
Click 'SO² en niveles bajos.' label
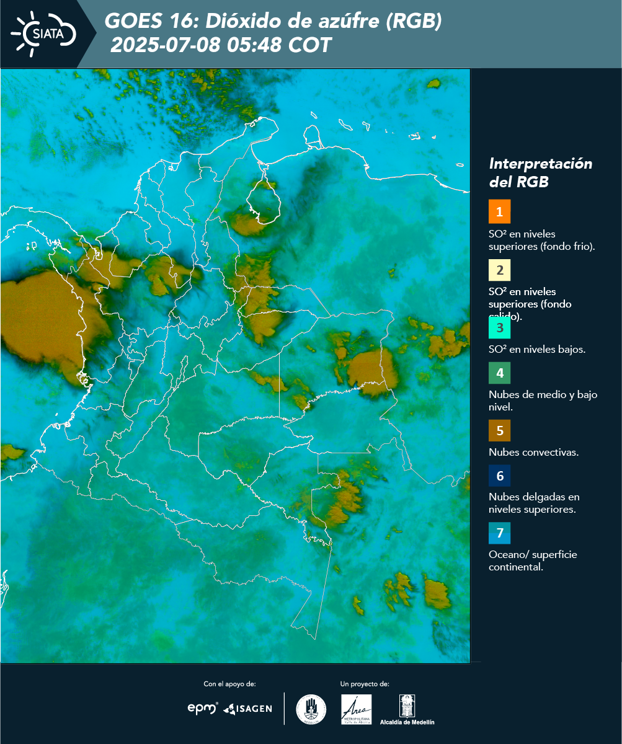pyautogui.click(x=537, y=349)
